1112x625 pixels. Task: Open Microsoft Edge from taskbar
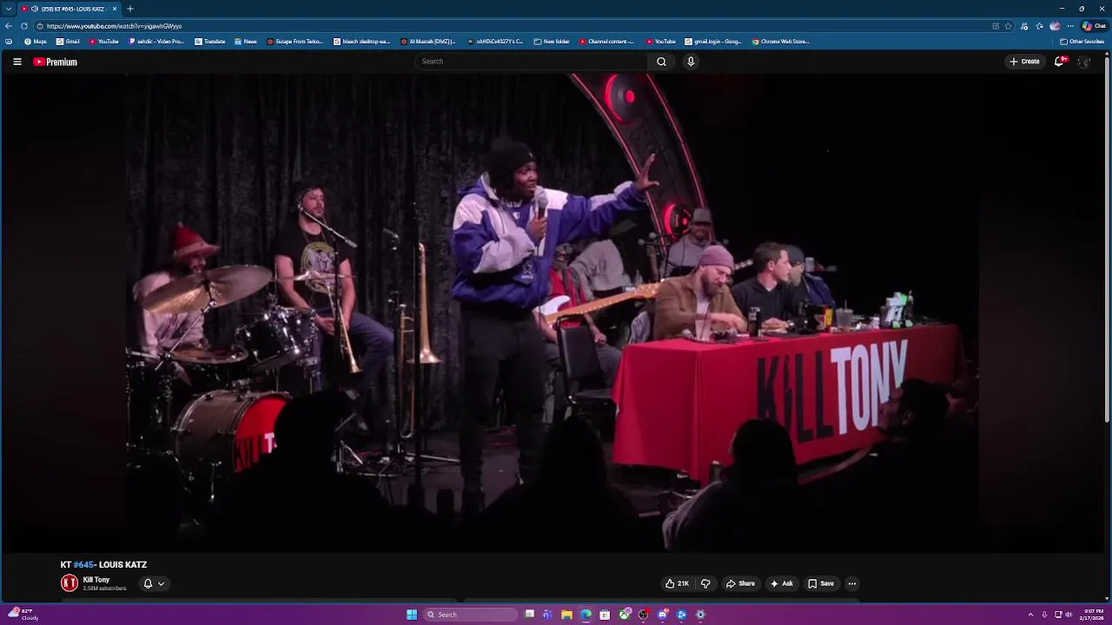point(586,615)
